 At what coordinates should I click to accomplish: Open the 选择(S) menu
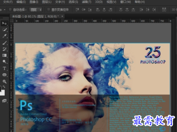click(73, 2)
